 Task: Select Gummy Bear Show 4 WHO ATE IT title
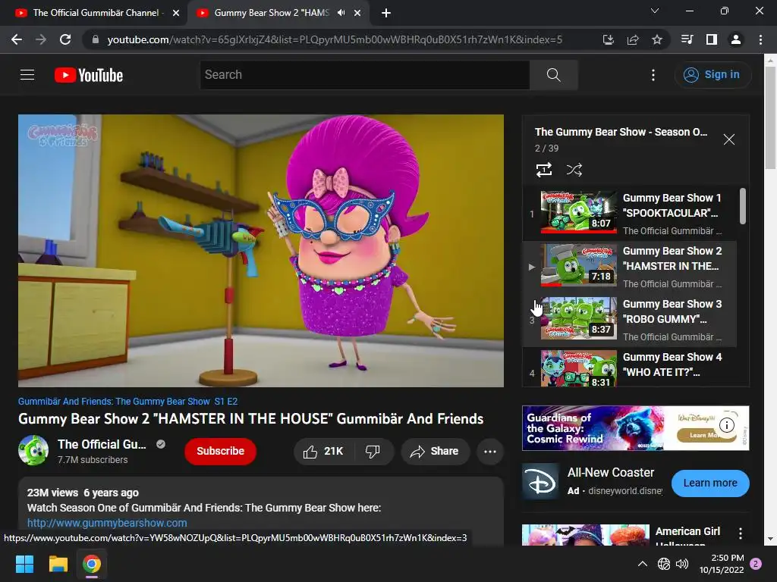[x=672, y=365]
